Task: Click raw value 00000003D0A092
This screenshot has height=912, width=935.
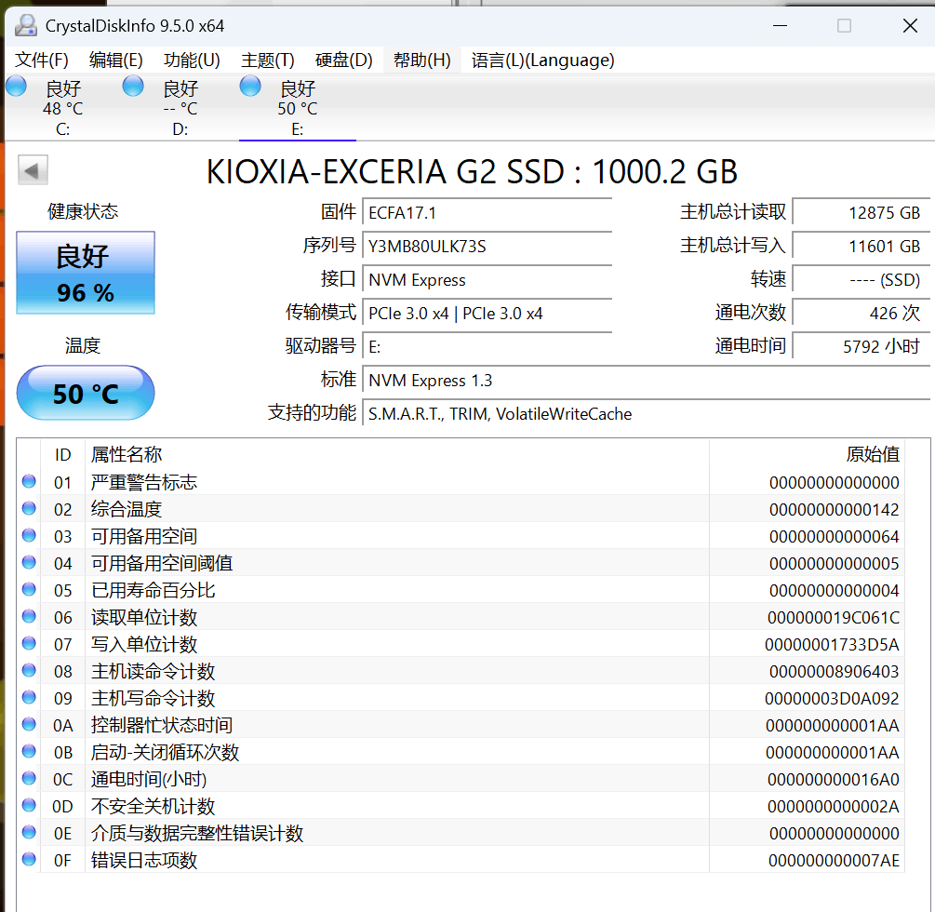Action: coord(832,698)
